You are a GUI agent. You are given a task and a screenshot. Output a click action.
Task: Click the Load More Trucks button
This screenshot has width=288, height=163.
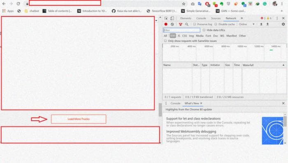pos(79,119)
